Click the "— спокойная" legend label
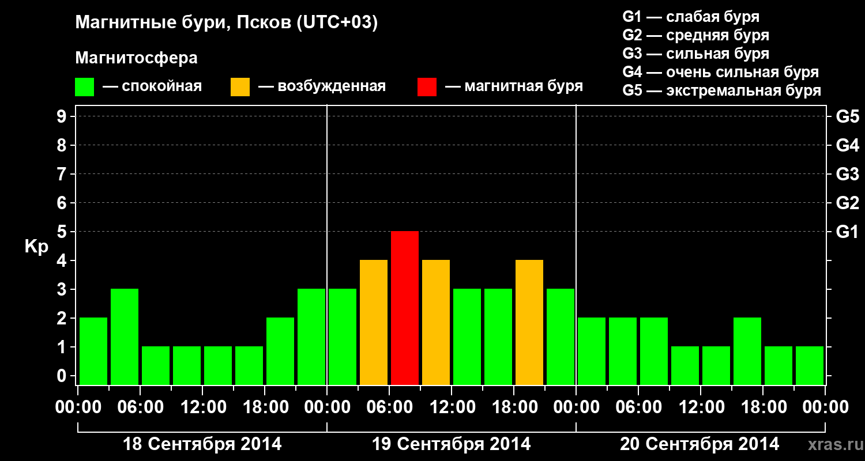Viewport: 865px width, 461px height. coord(152,87)
